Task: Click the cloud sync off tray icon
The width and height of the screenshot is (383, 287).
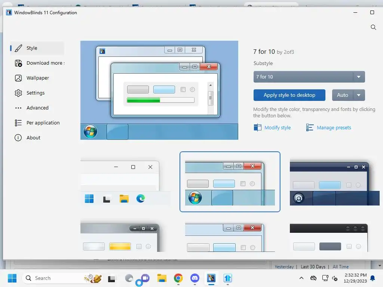Action: pyautogui.click(x=313, y=278)
